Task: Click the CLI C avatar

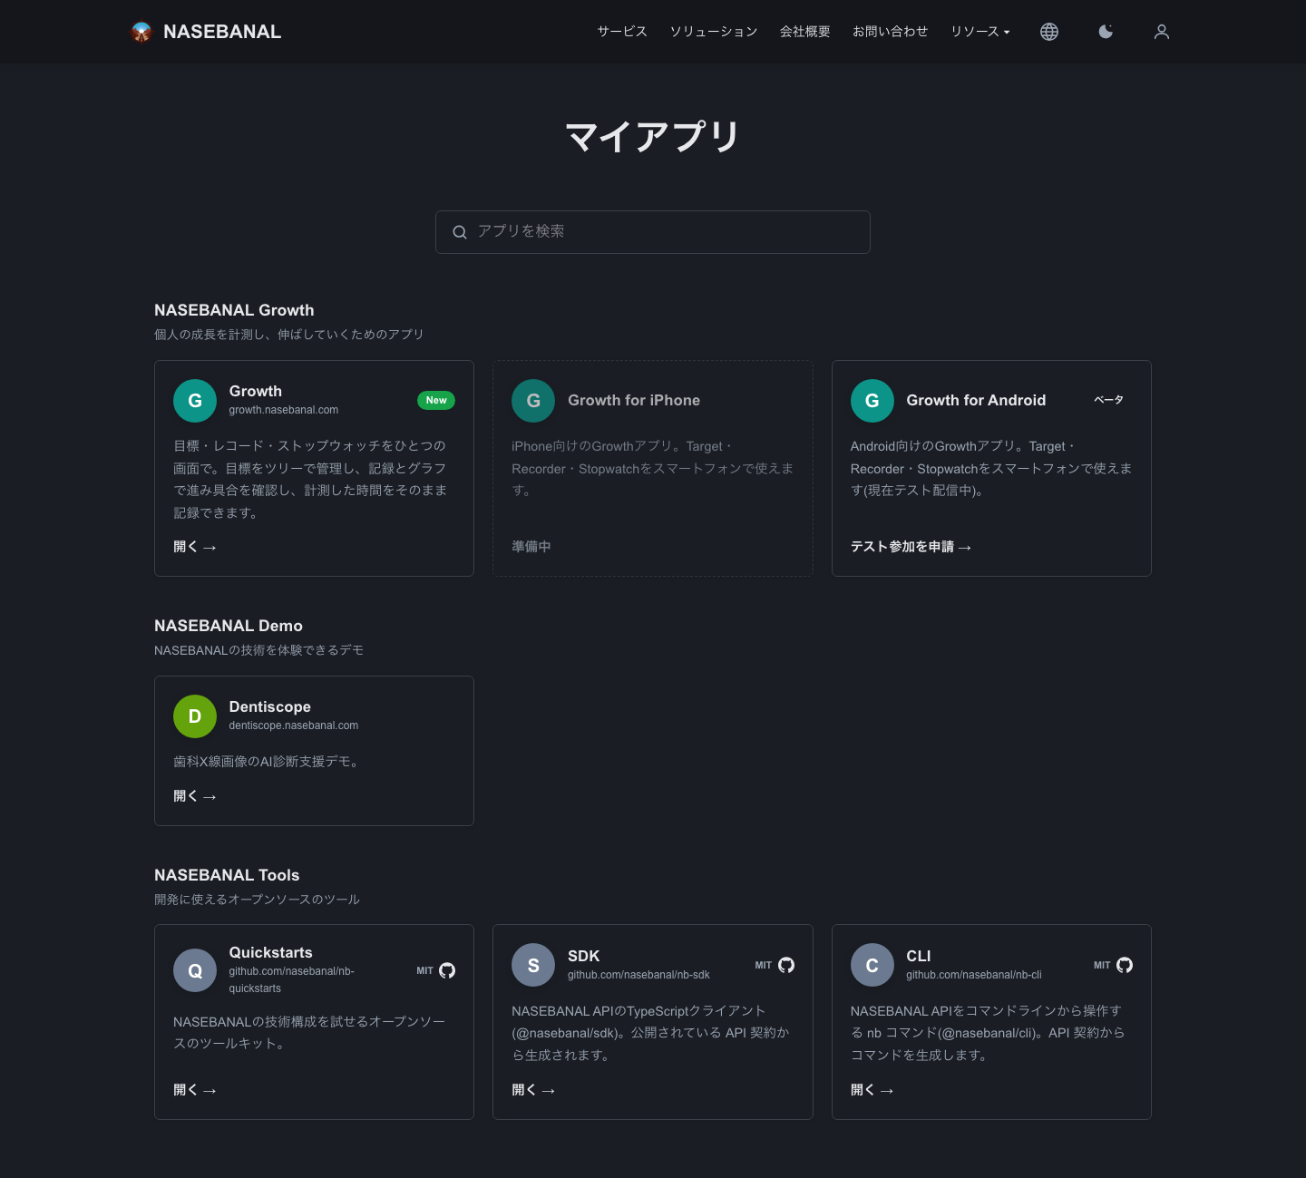Action: (x=872, y=965)
